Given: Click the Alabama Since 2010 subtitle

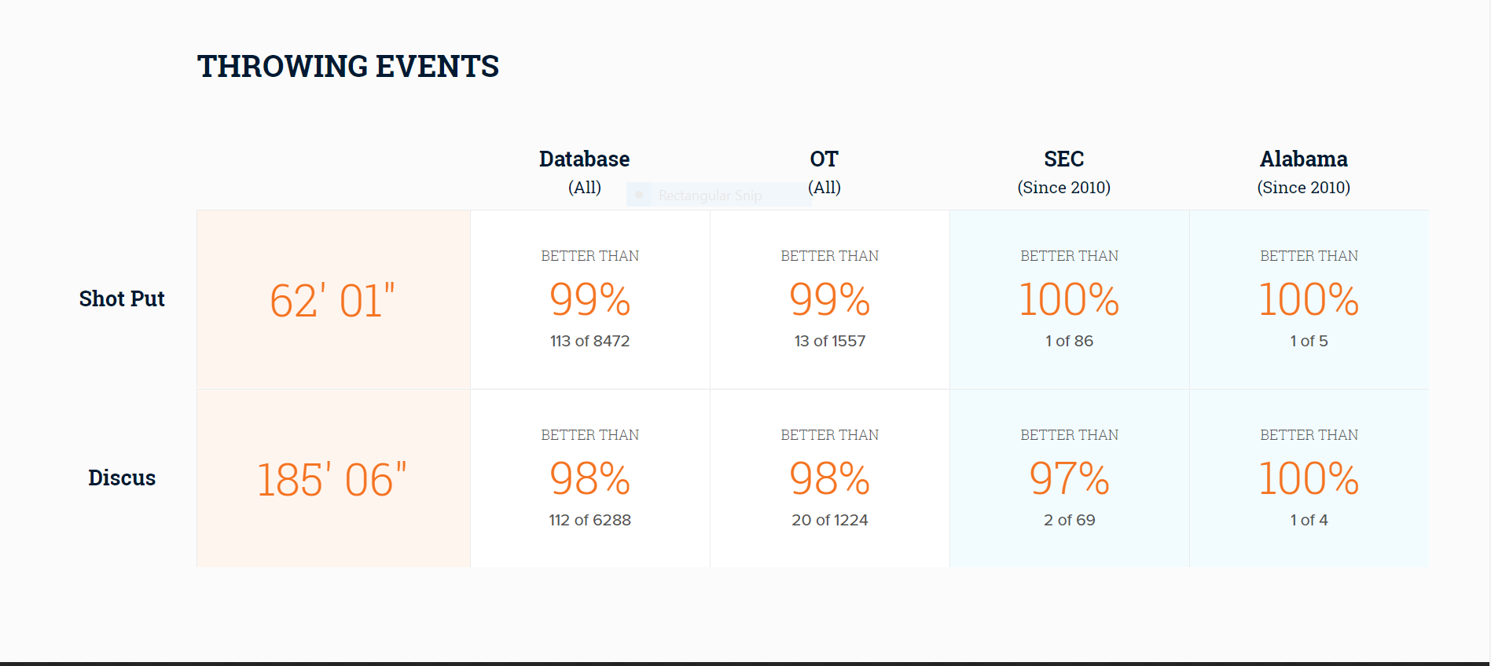Looking at the screenshot, I should pos(1304,188).
